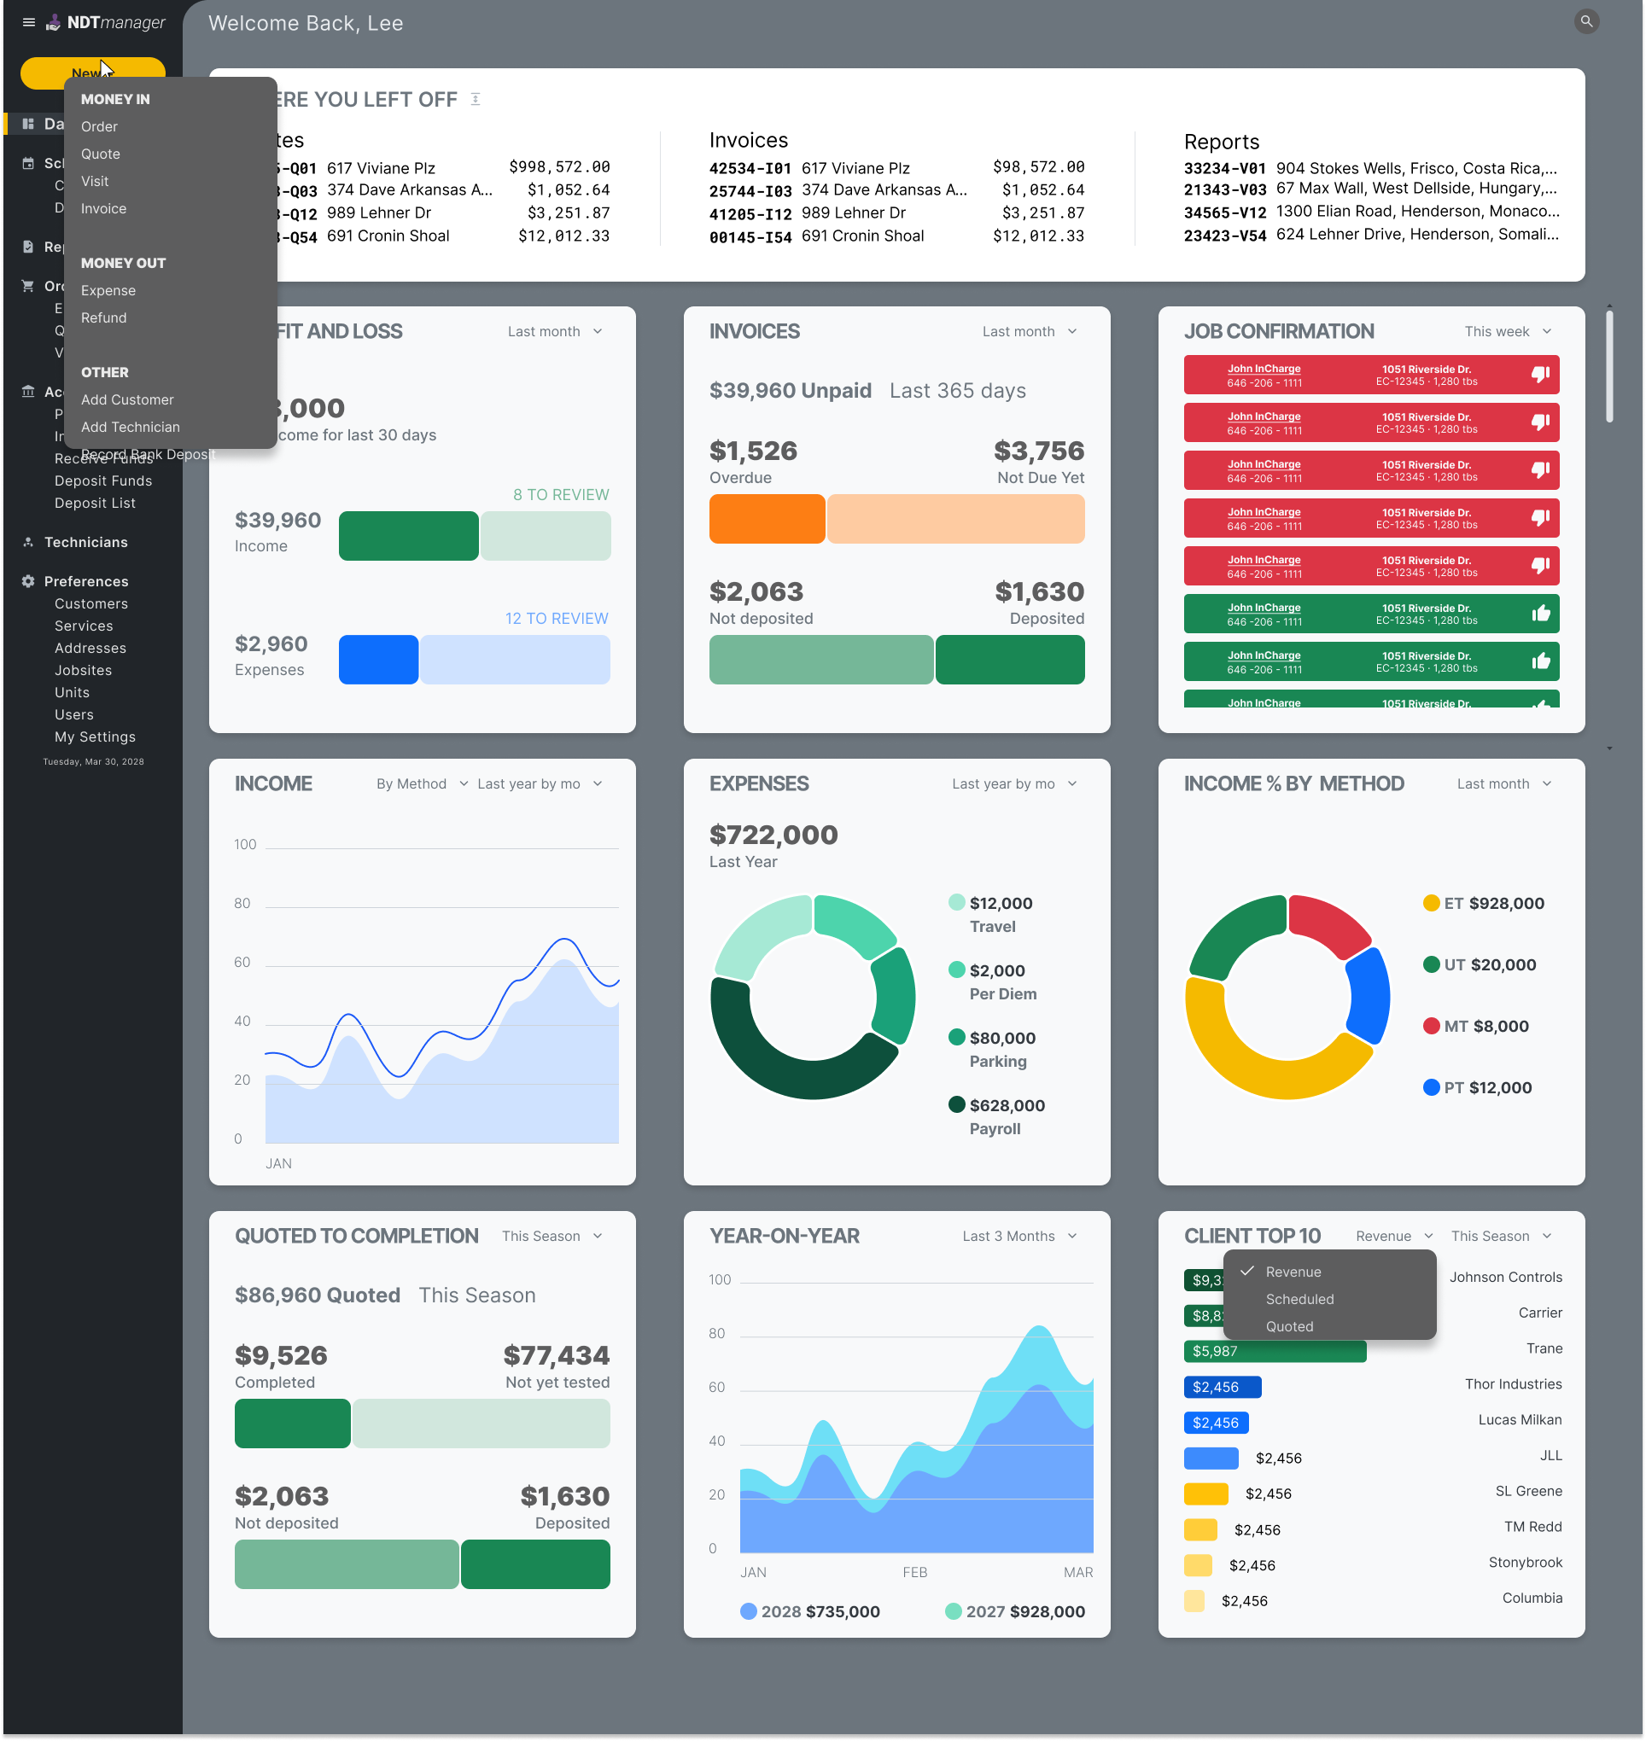Click thumbs-up icon on second green job row
Image resolution: width=1646 pixels, height=1741 pixels.
[1540, 661]
